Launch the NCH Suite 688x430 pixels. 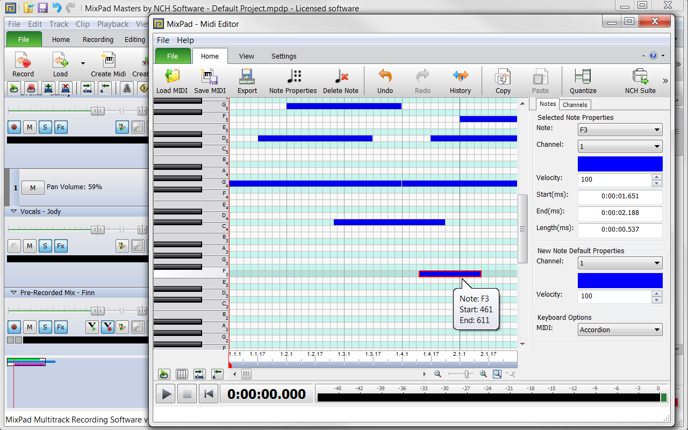click(x=640, y=81)
